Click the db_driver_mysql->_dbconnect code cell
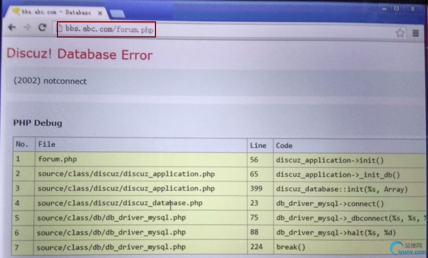This screenshot has width=428, height=258. [x=351, y=218]
